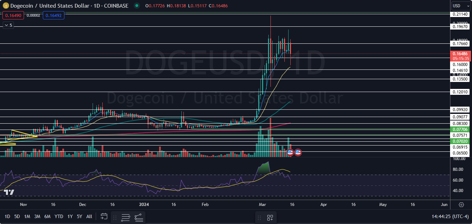Click the 2024 date axis label
Viewport: 472px width, 224px height.
pos(144,205)
